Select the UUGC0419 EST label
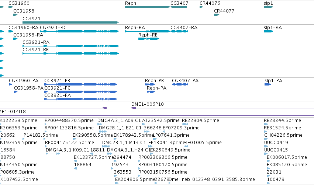The height and width of the screenshot is (185, 314). coord(276,143)
